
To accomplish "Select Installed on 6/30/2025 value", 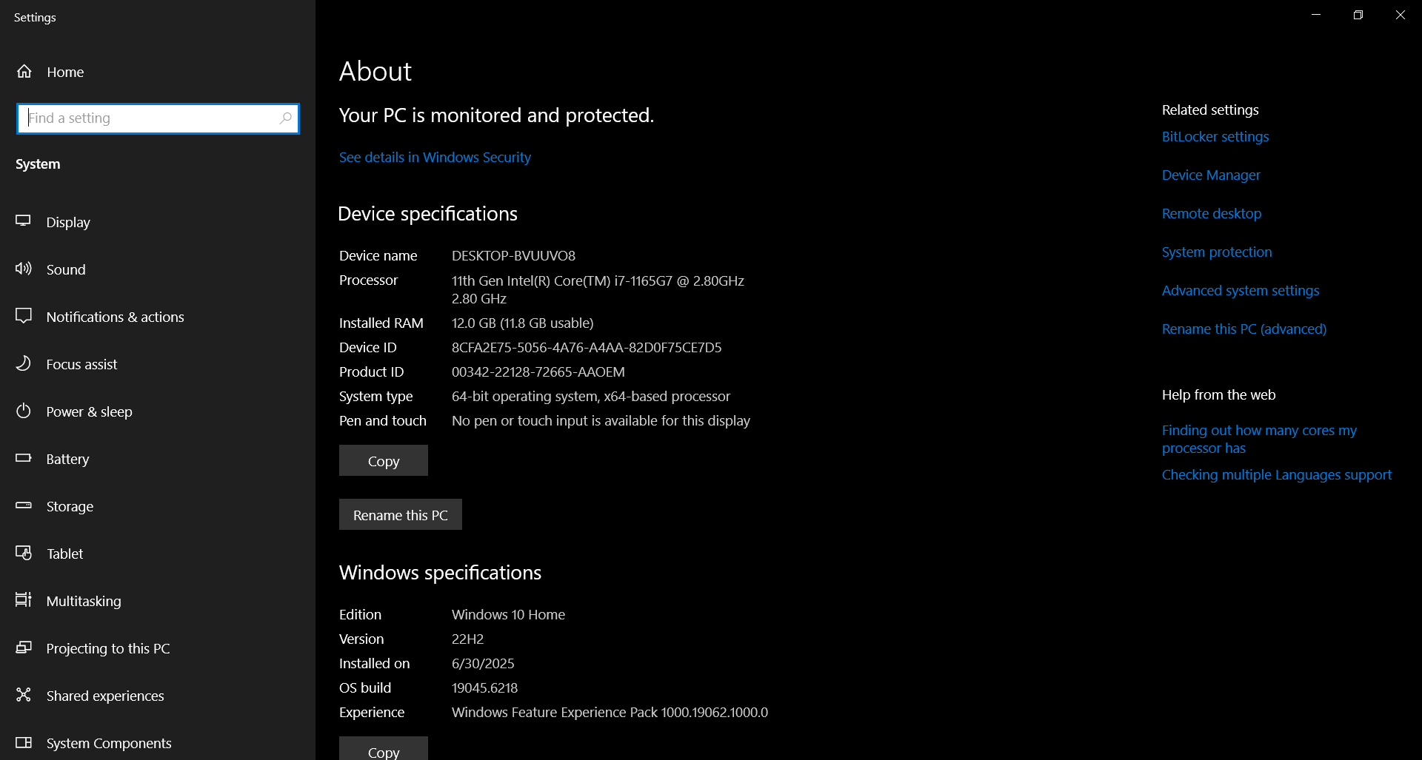I will pos(483,664).
